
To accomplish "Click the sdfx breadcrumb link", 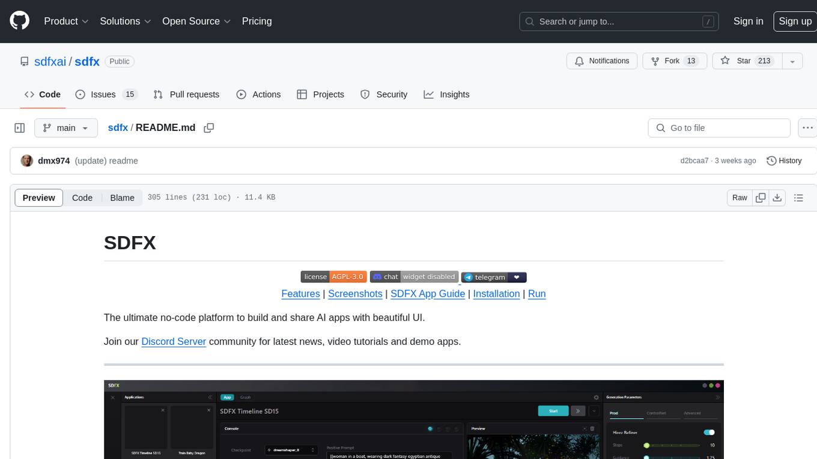I will 118,128.
